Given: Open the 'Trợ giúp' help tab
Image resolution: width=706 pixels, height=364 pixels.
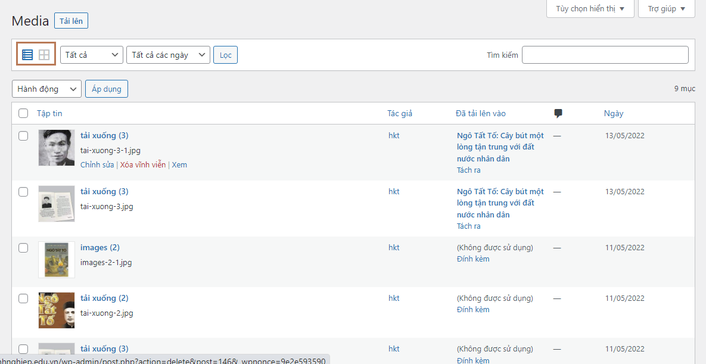Looking at the screenshot, I should [666, 9].
